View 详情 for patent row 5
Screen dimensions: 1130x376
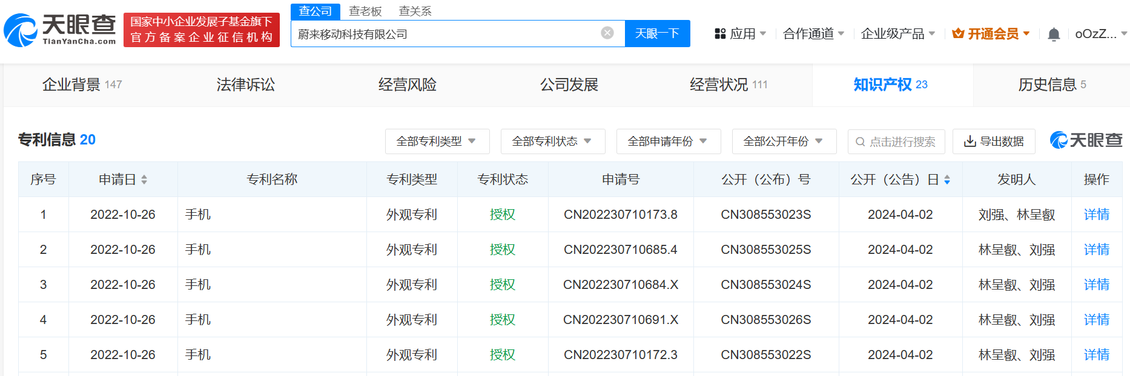pyautogui.click(x=1096, y=355)
